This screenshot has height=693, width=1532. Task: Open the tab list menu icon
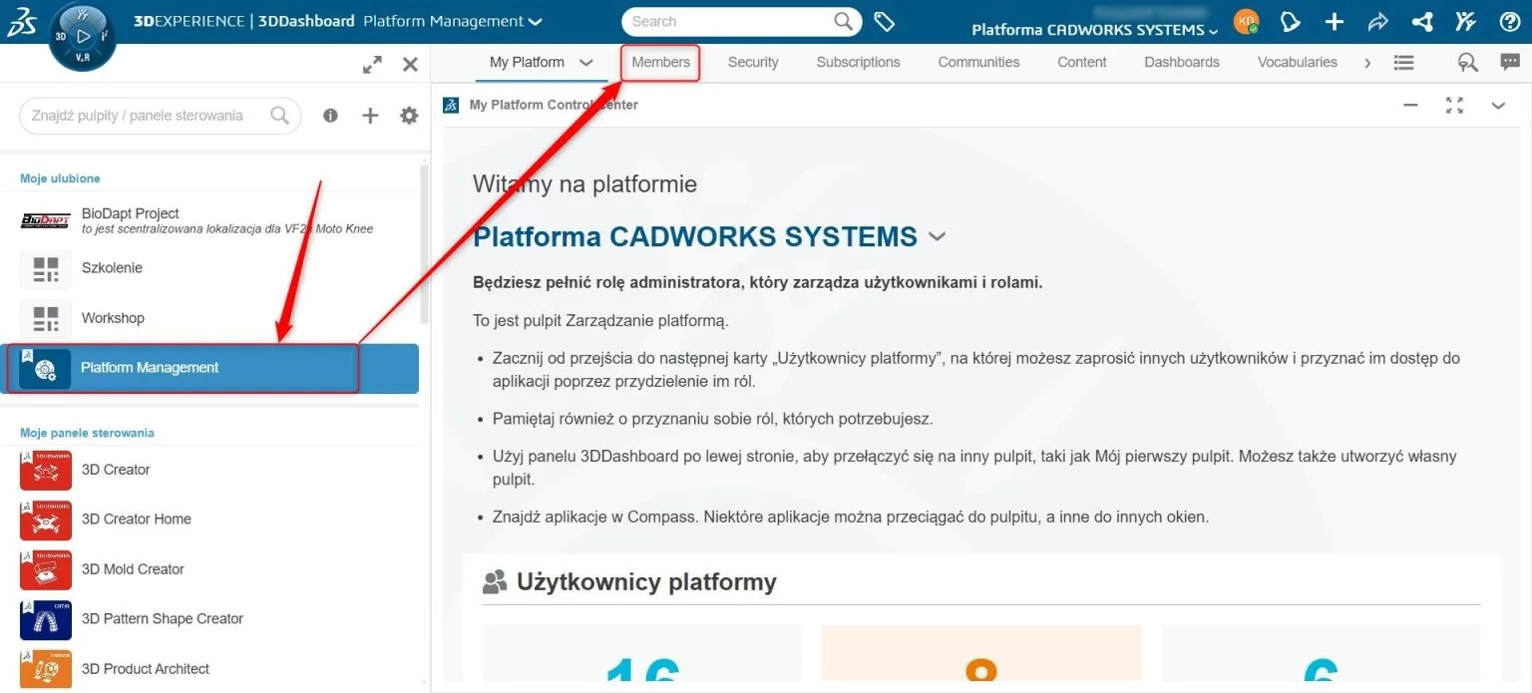pos(1403,62)
